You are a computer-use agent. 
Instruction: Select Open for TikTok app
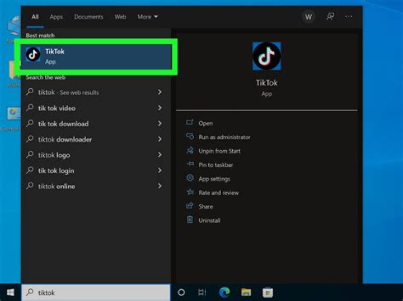tap(205, 123)
